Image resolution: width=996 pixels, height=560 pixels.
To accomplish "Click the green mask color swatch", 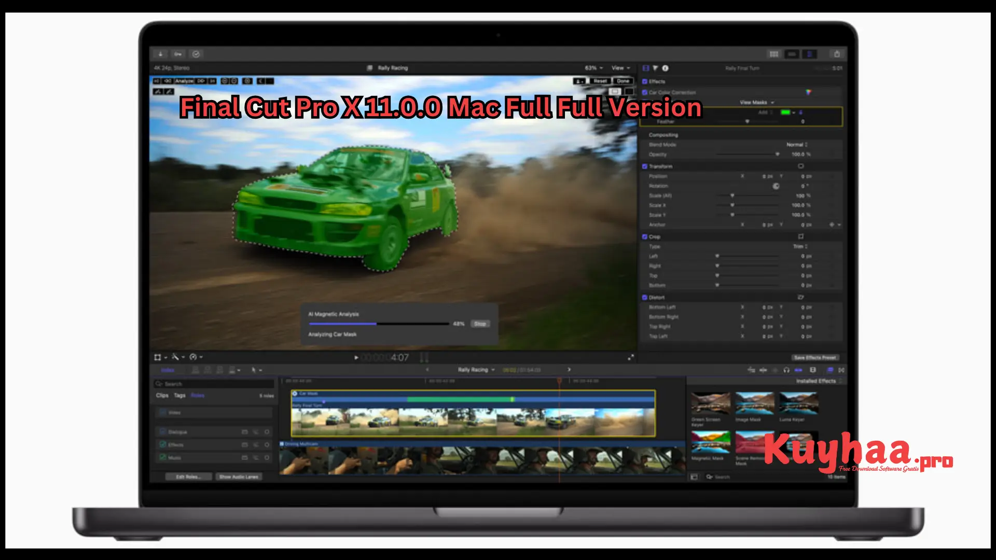I will (785, 112).
